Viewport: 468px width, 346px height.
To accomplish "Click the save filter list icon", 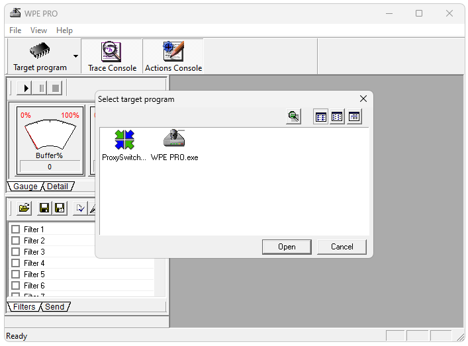I will click(44, 208).
